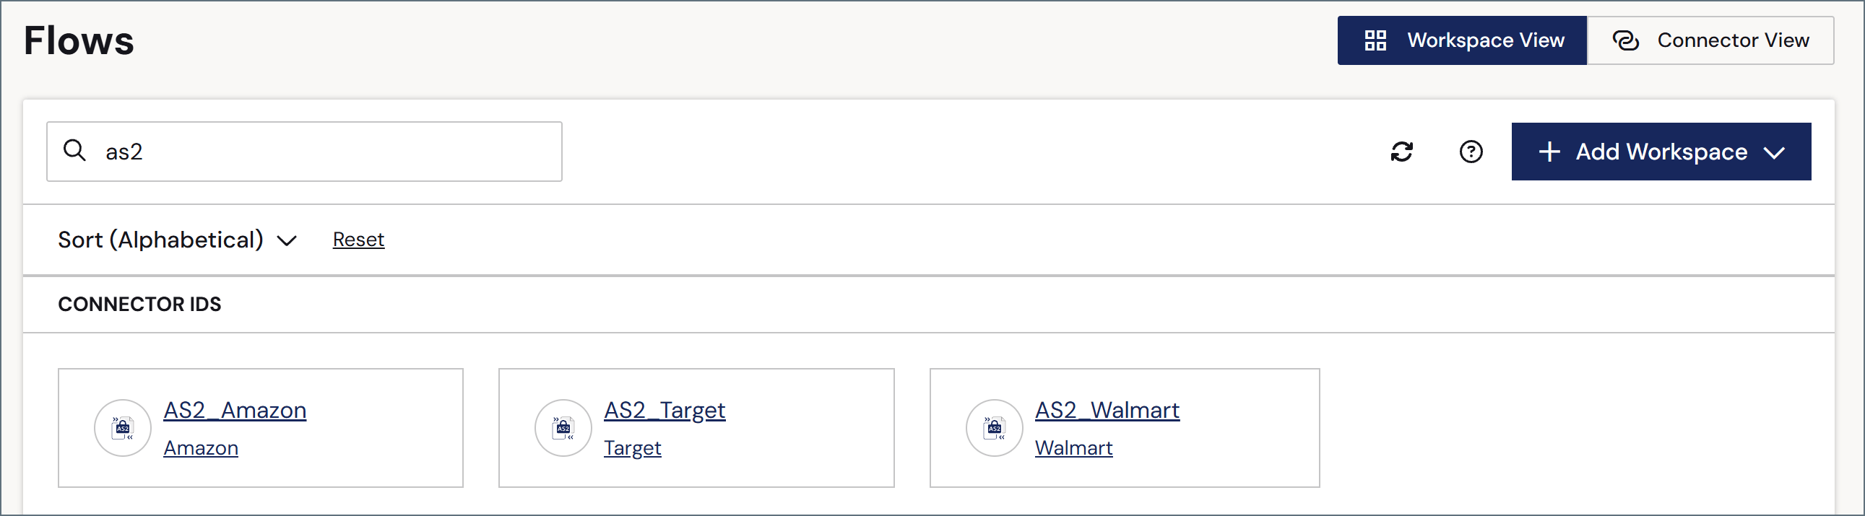This screenshot has height=516, width=1865.
Task: Switch to Workspace View tab
Action: pyautogui.click(x=1462, y=40)
